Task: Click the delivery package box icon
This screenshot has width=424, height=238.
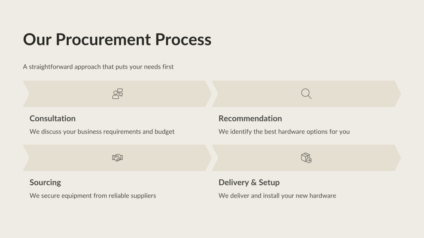Action: pos(306,158)
